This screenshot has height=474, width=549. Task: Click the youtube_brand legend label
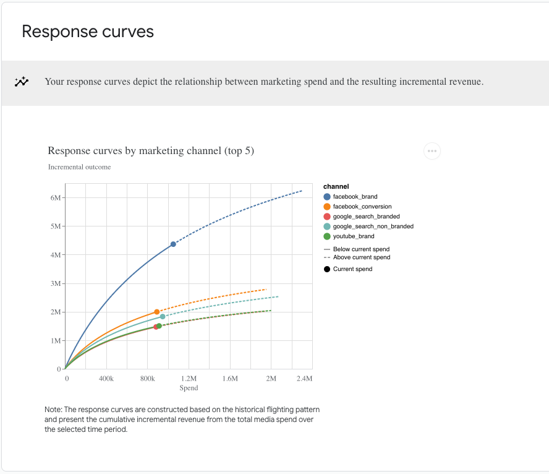(354, 236)
